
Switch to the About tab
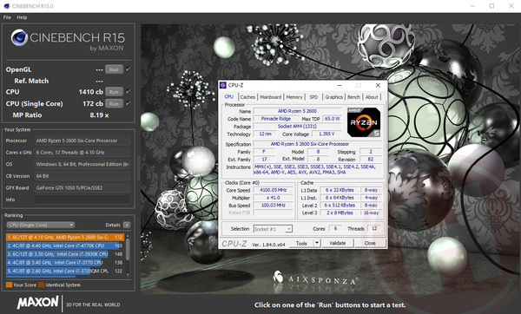click(372, 97)
